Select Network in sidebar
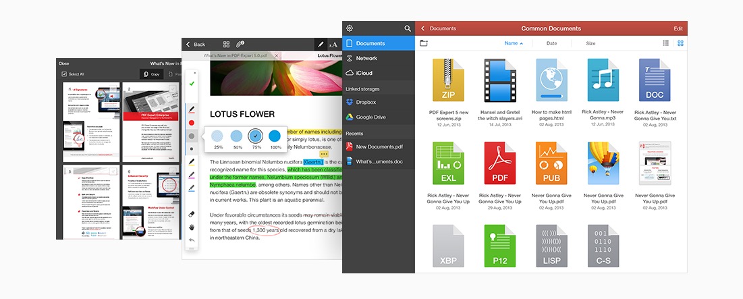Screen dimensions: 743x299 379,58
